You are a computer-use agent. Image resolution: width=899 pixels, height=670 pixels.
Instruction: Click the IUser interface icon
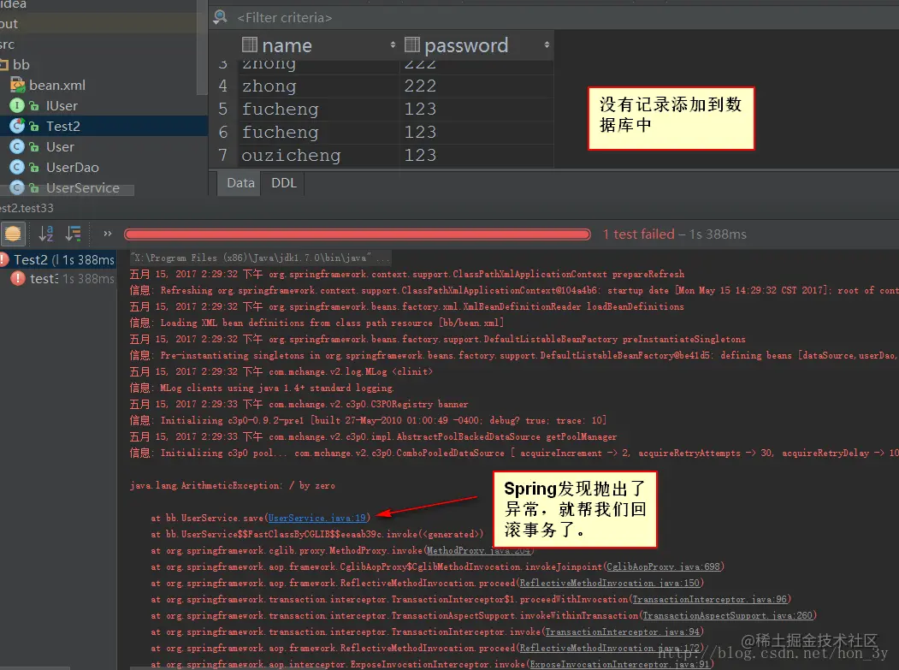[x=17, y=105]
